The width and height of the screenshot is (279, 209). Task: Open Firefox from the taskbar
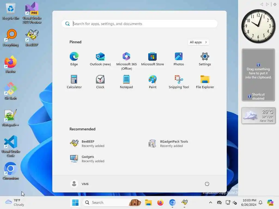(160, 202)
